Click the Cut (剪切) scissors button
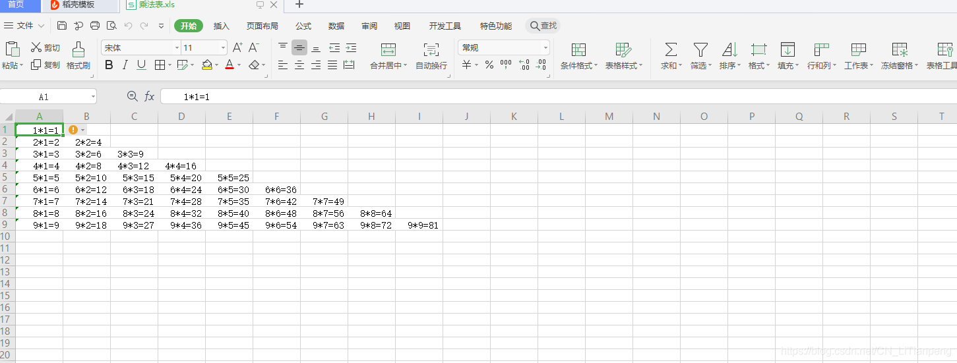Viewport: 957px width, 363px height. 46,47
